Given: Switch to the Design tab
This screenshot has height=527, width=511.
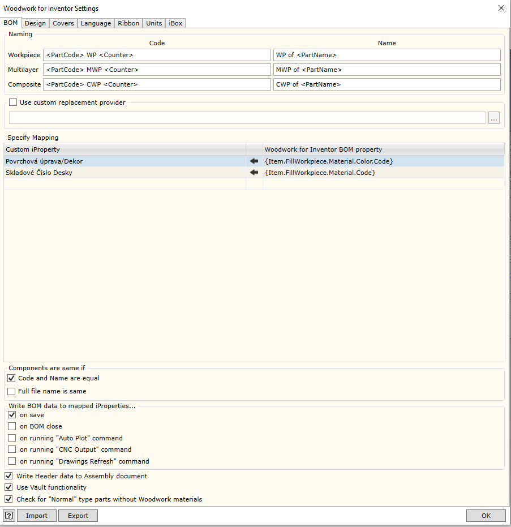Looking at the screenshot, I should [x=35, y=23].
